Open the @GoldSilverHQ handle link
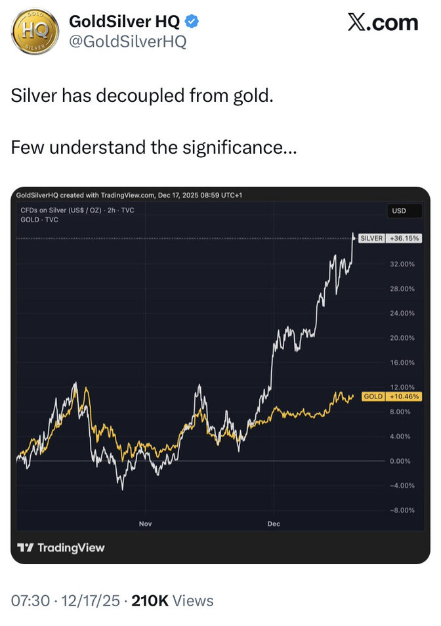Viewport: 441px width, 626px height. tap(127, 41)
